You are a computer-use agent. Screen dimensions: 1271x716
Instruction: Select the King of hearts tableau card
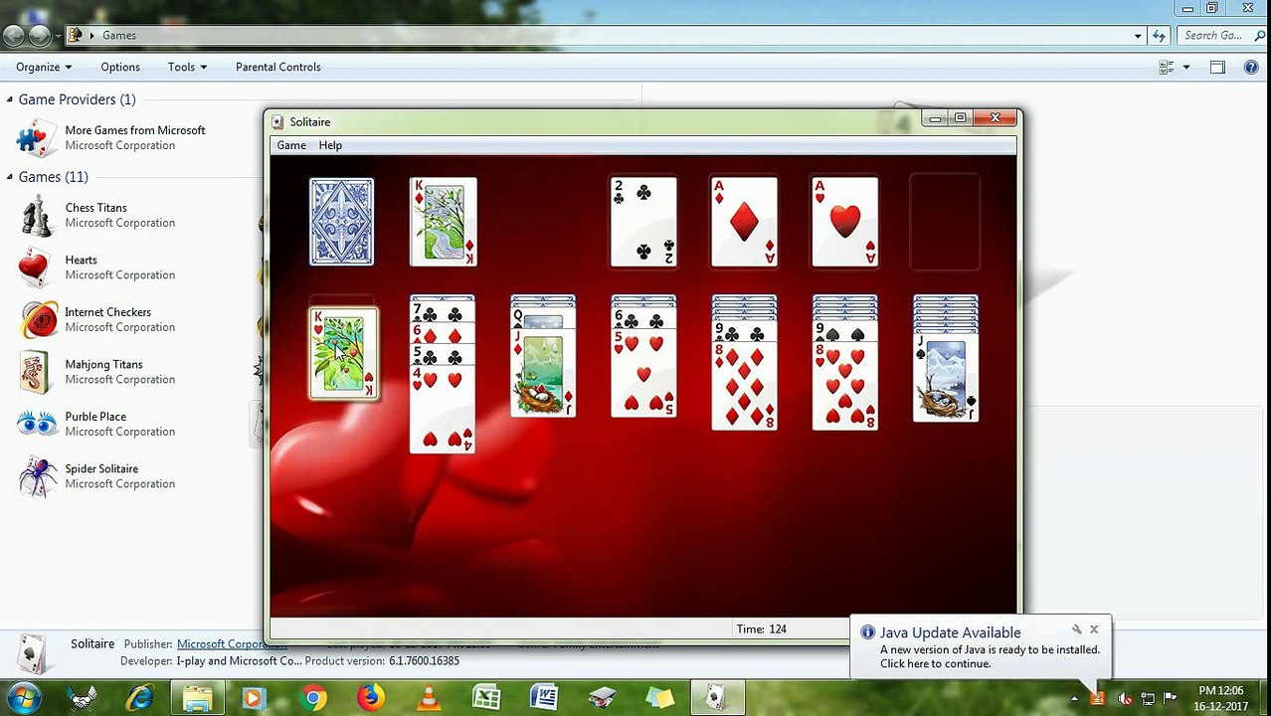coord(344,353)
